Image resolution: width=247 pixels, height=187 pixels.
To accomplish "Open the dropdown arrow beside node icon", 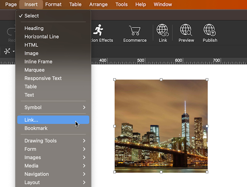I will click(14, 52).
